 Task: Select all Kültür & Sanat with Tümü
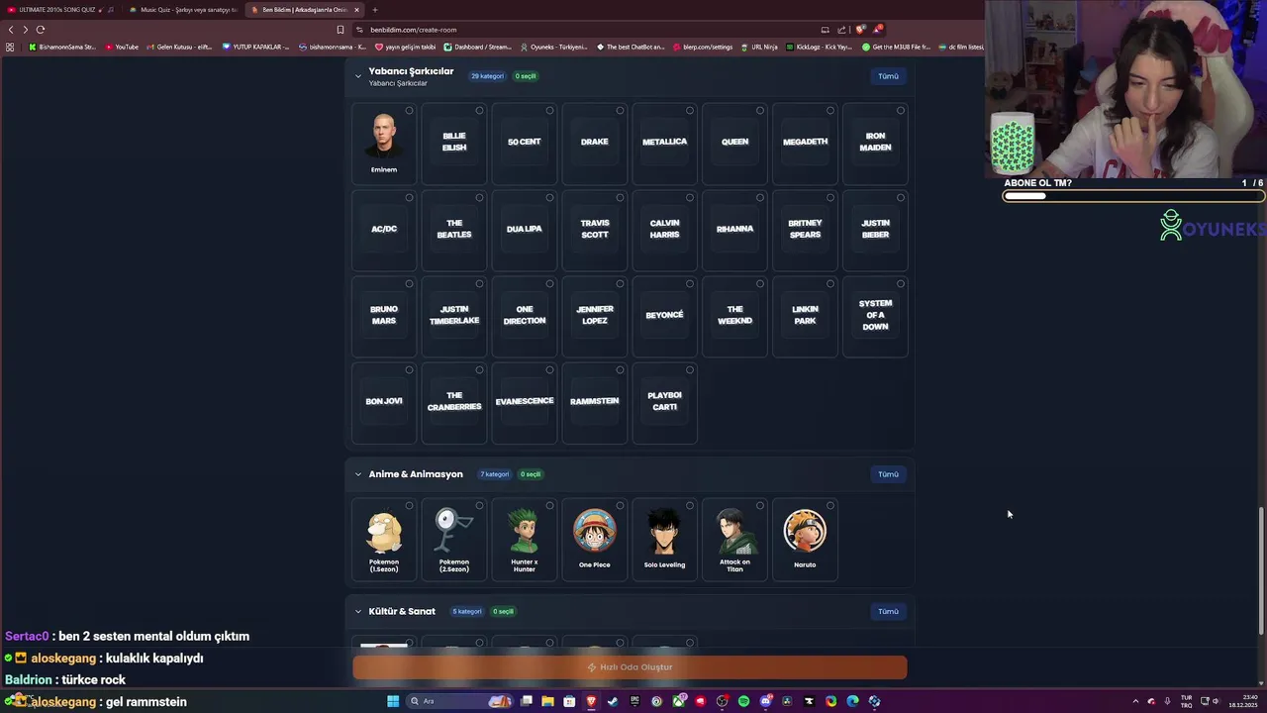888,611
